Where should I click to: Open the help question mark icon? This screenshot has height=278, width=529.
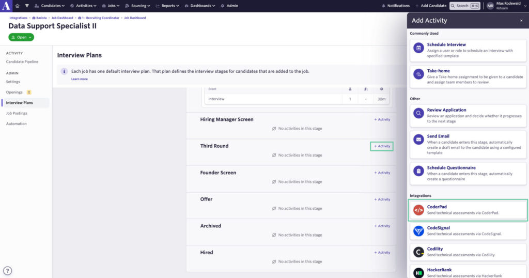(x=8, y=270)
